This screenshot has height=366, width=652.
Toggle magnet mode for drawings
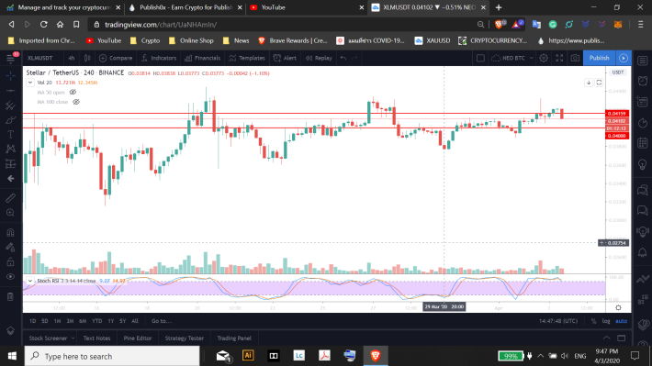click(x=10, y=232)
